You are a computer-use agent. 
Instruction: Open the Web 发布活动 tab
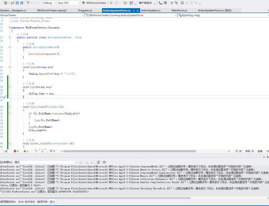(x=27, y=202)
